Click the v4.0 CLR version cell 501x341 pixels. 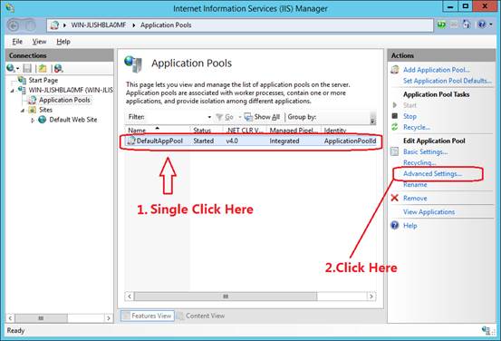pyautogui.click(x=232, y=141)
